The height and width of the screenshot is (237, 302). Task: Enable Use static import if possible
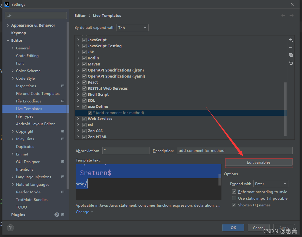click(x=234, y=198)
